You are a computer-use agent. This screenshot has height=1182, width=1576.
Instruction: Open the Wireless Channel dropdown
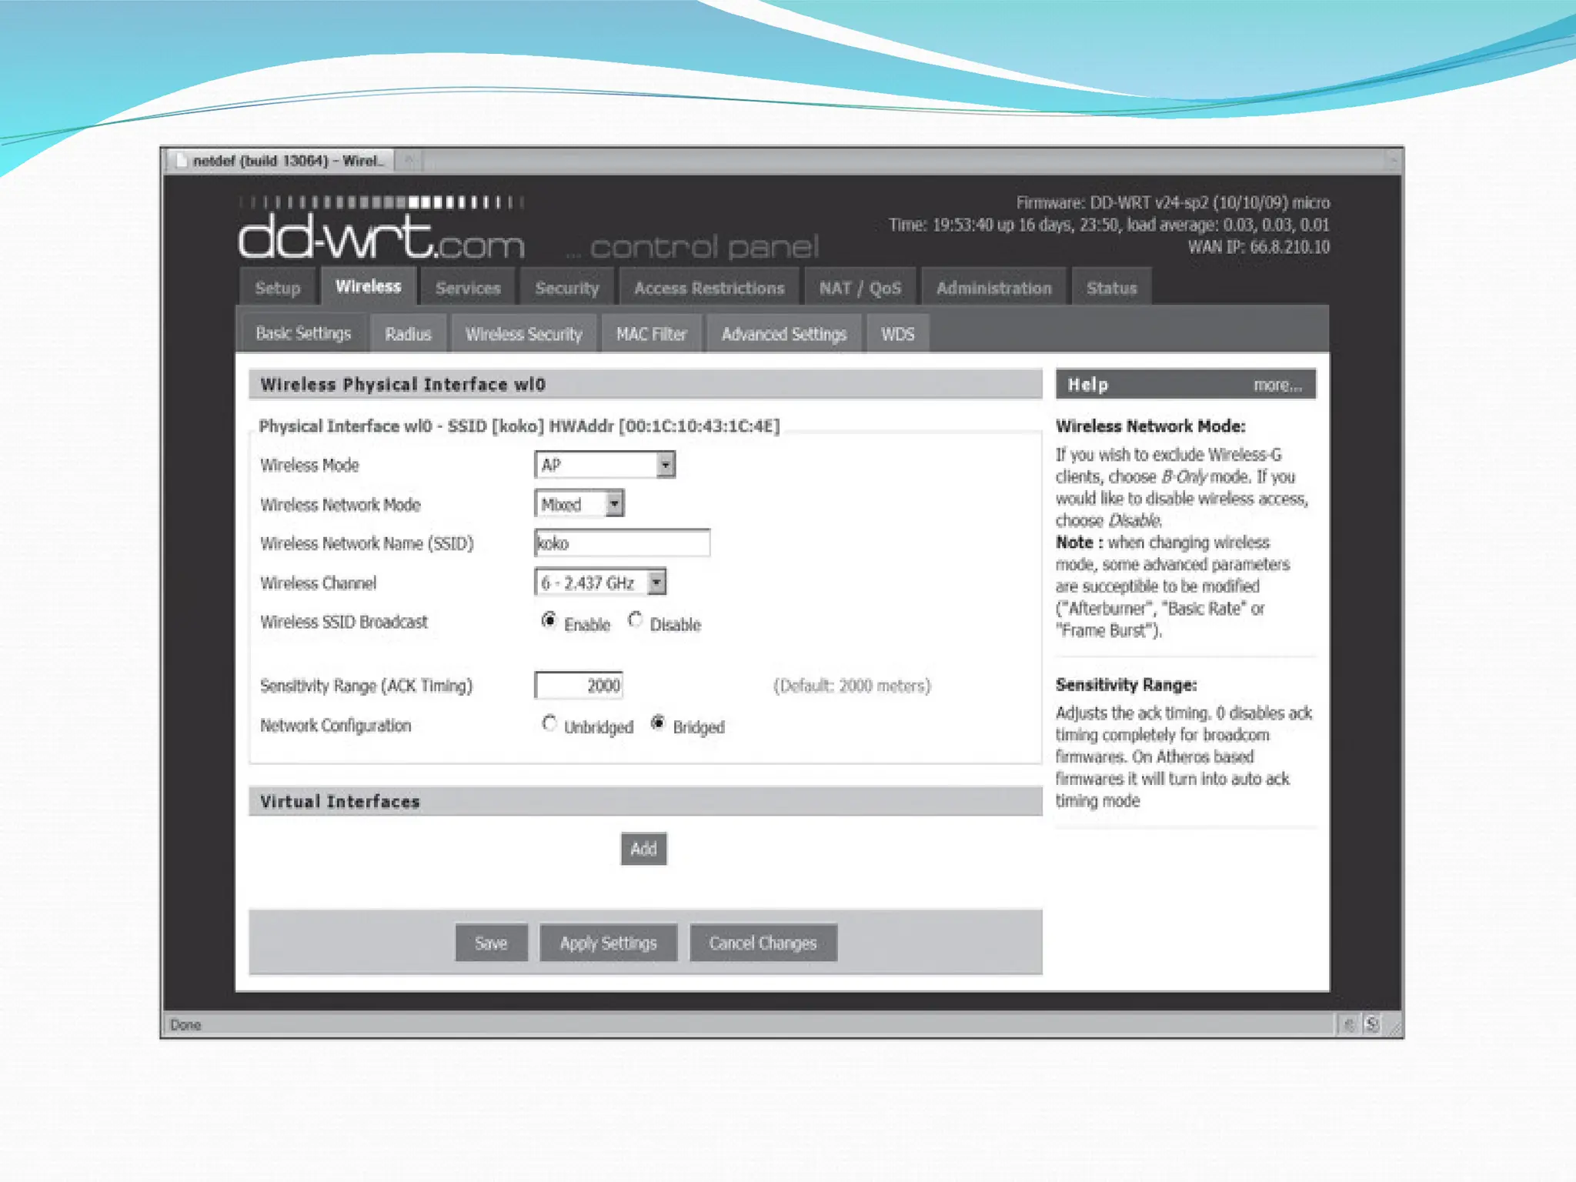click(656, 583)
